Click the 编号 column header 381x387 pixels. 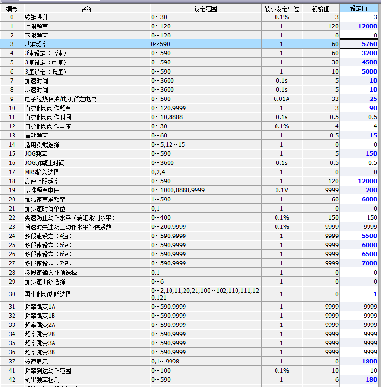coord(12,8)
